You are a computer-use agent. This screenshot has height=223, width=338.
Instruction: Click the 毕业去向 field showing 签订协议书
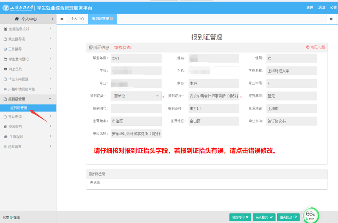coord(292,121)
